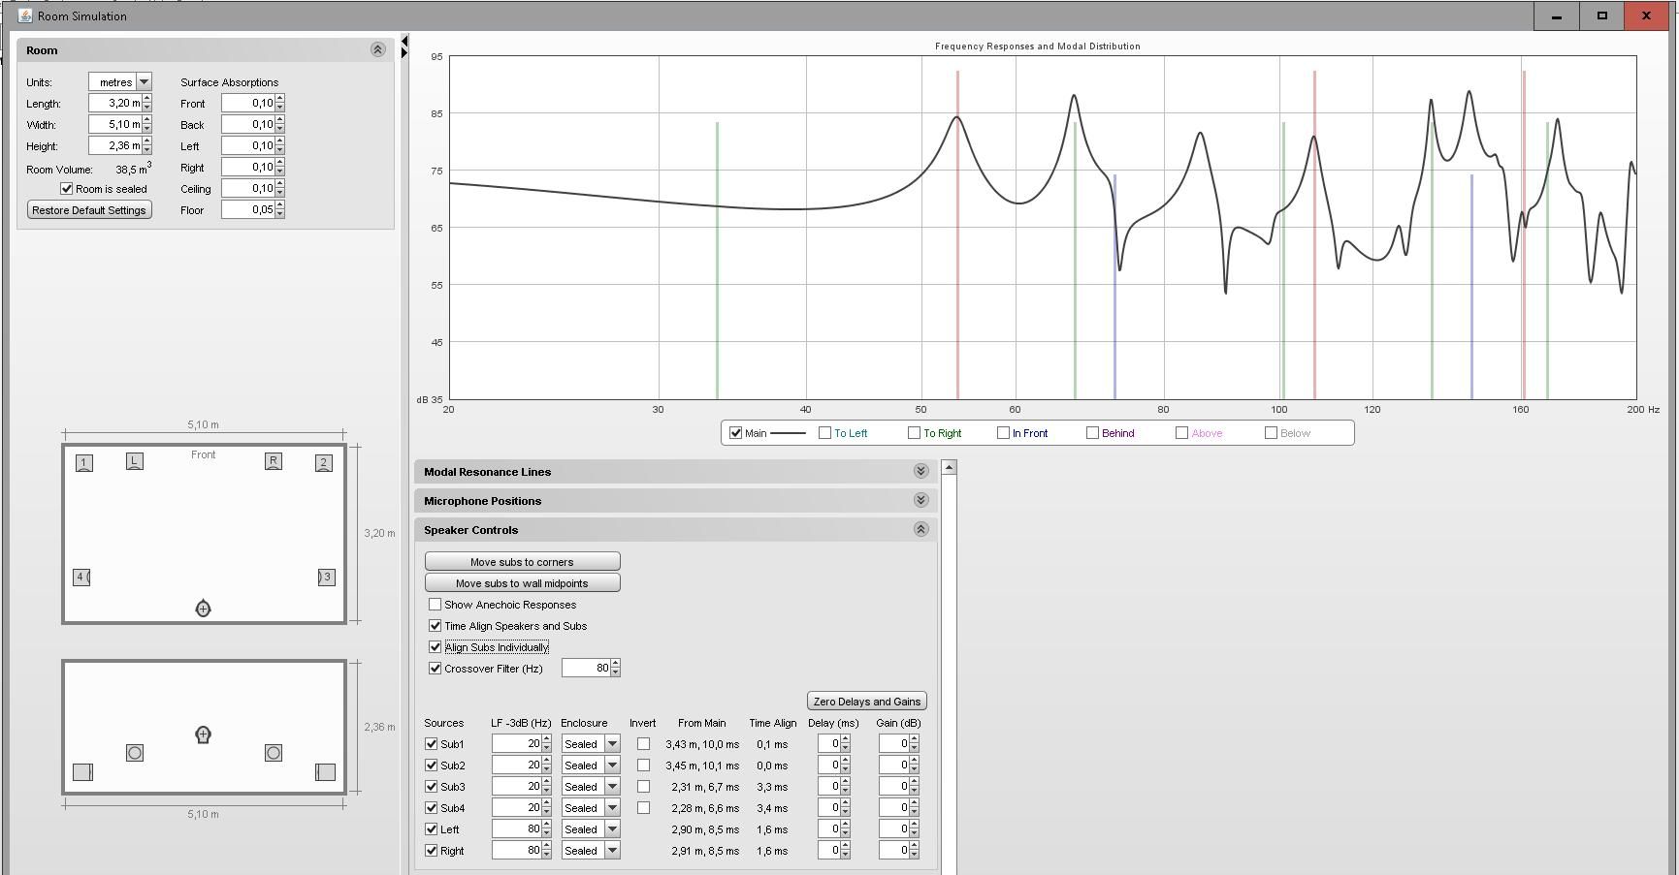Uncheck Room is sealed option
The height and width of the screenshot is (875, 1679).
coord(67,189)
